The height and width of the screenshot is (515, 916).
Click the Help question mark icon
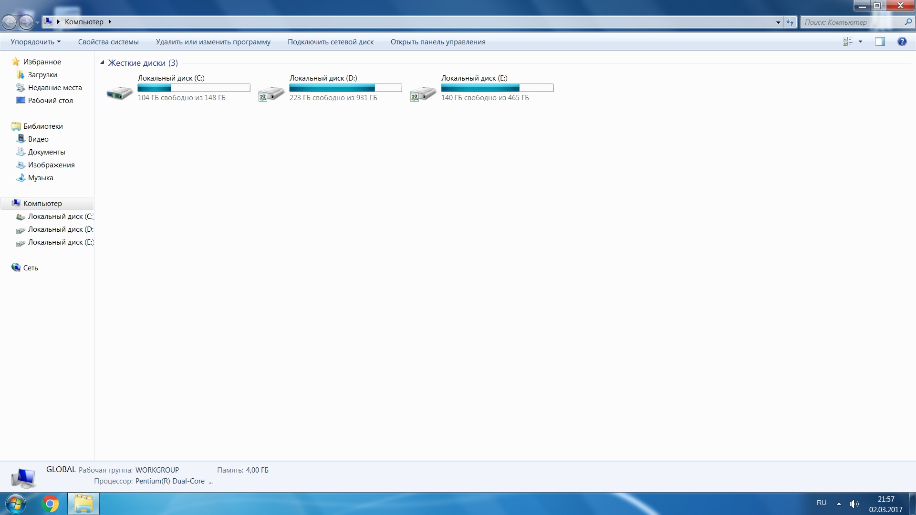point(902,41)
